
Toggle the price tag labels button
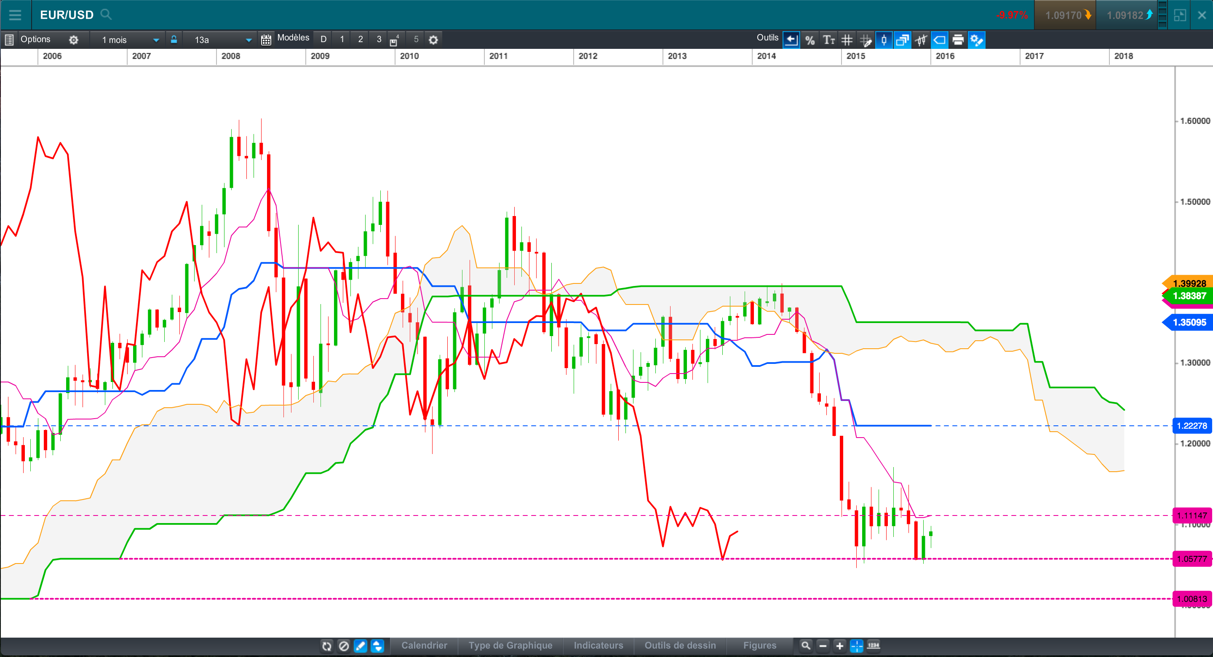pyautogui.click(x=939, y=40)
